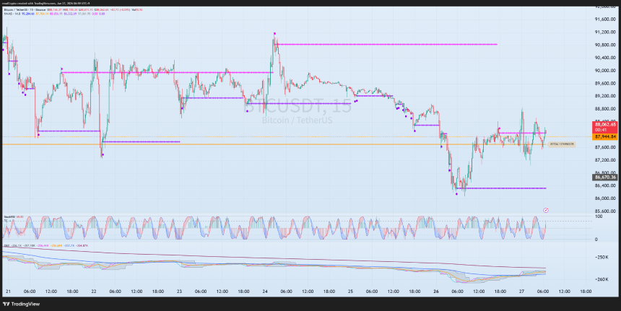Screen dimensions: 621x311
Task: Click the 87,600.00 price scale value
Action: pos(606,148)
